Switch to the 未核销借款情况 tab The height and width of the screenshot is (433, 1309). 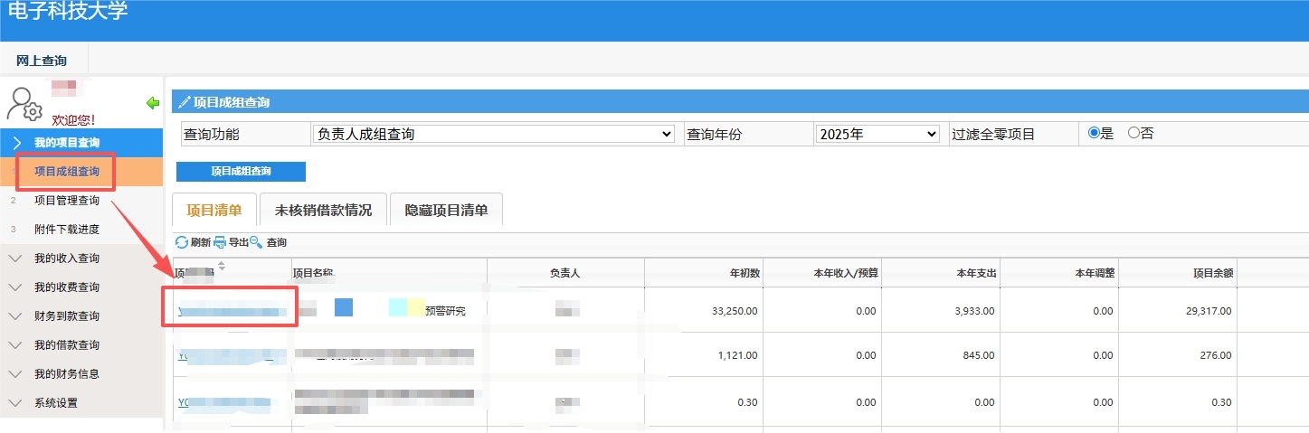coord(323,210)
